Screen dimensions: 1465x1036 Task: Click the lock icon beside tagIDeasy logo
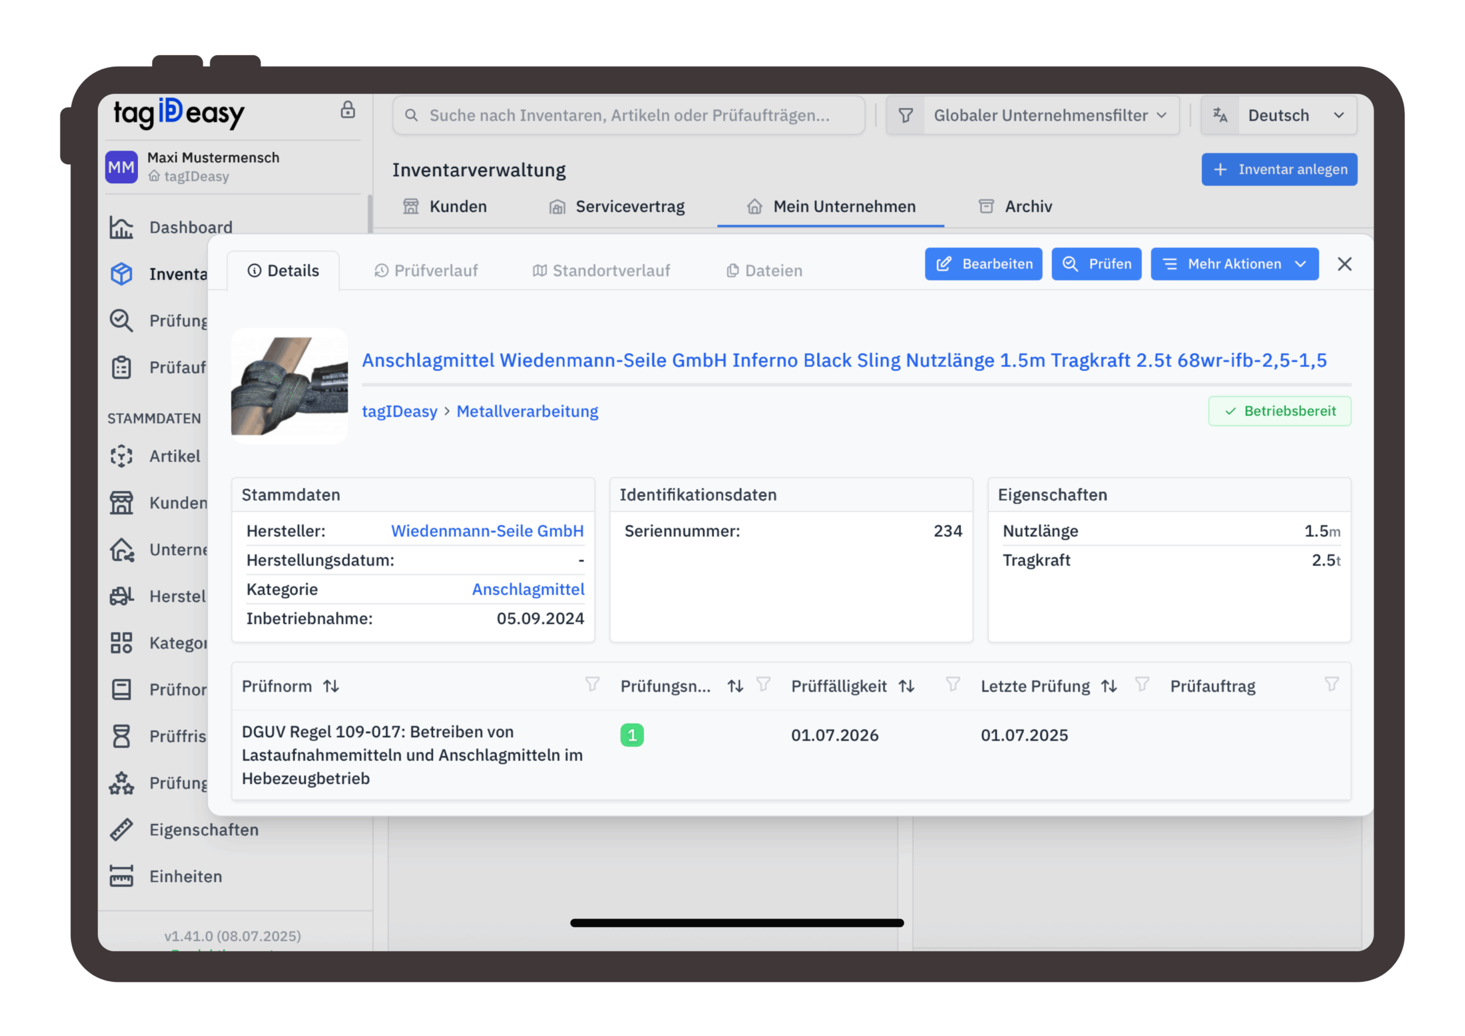click(348, 110)
